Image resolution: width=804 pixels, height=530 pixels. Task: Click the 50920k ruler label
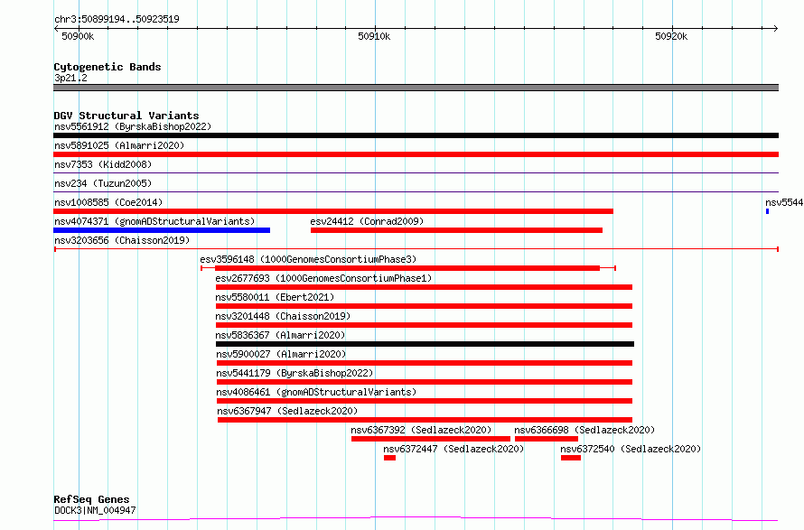671,36
